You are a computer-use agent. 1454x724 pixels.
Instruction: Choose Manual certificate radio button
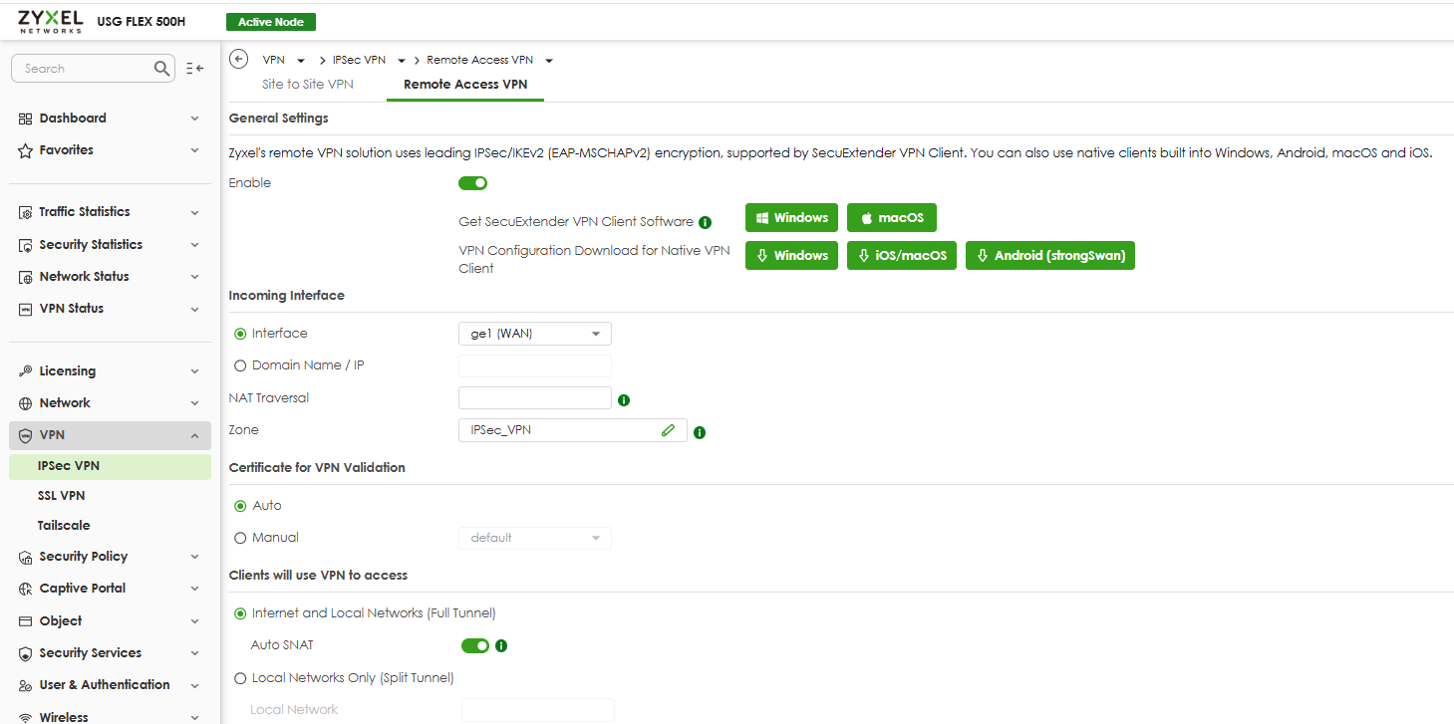[240, 538]
